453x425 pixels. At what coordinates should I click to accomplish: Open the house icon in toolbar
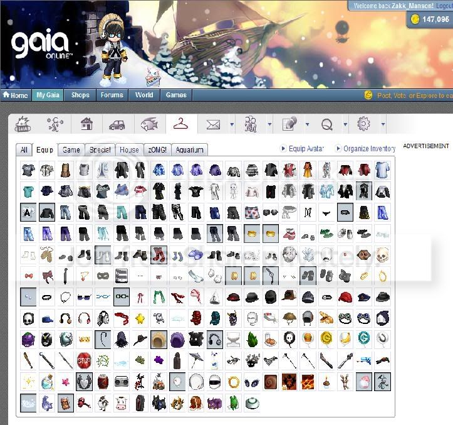86,124
